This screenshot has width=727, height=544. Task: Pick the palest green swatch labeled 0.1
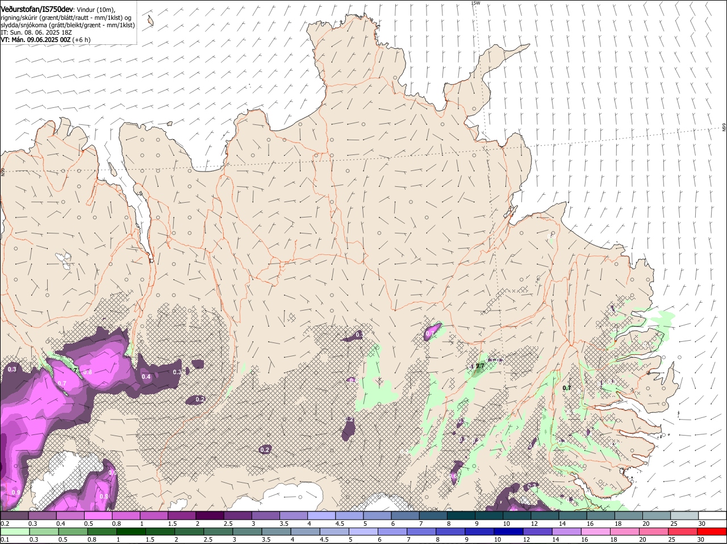[15, 533]
